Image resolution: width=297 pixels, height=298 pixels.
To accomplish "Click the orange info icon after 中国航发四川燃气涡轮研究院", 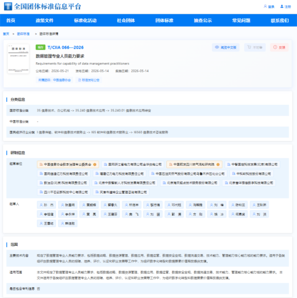I will (218, 164).
